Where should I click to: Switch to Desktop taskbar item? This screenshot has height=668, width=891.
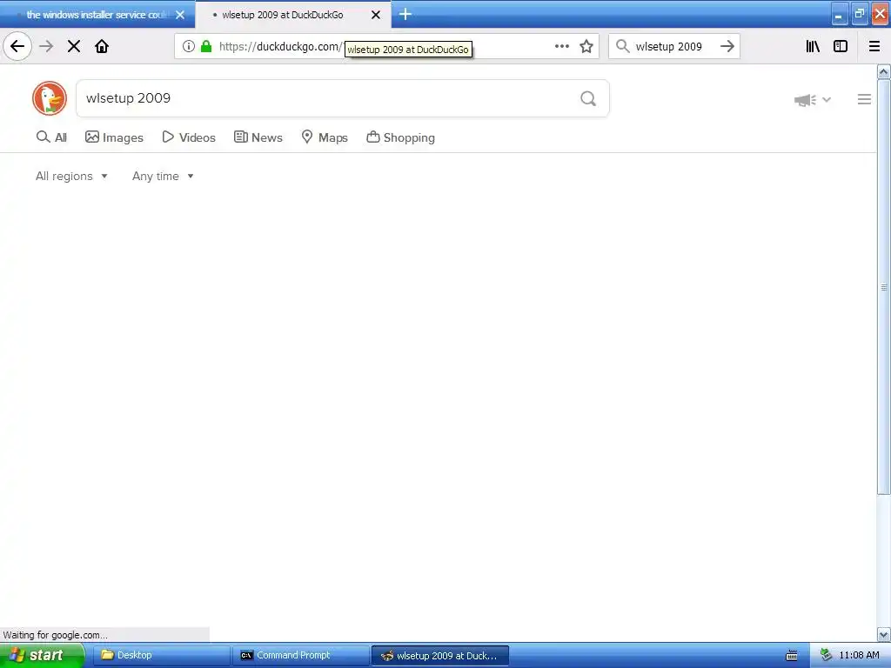click(161, 656)
